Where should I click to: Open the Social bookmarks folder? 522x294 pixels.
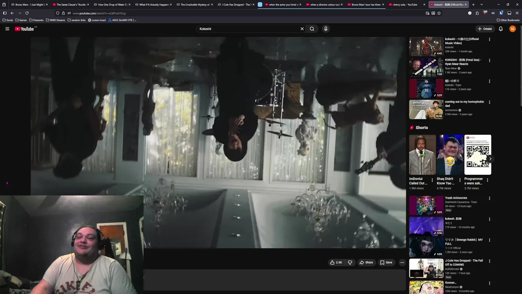pos(8,20)
